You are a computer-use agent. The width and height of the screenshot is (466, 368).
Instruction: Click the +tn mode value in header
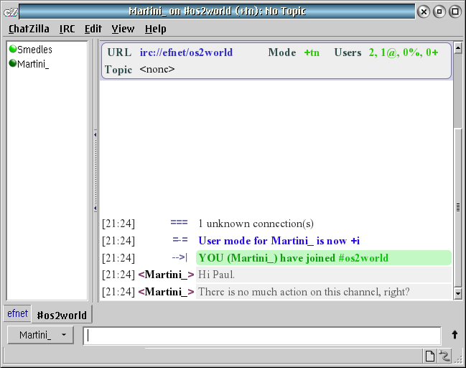tap(312, 52)
